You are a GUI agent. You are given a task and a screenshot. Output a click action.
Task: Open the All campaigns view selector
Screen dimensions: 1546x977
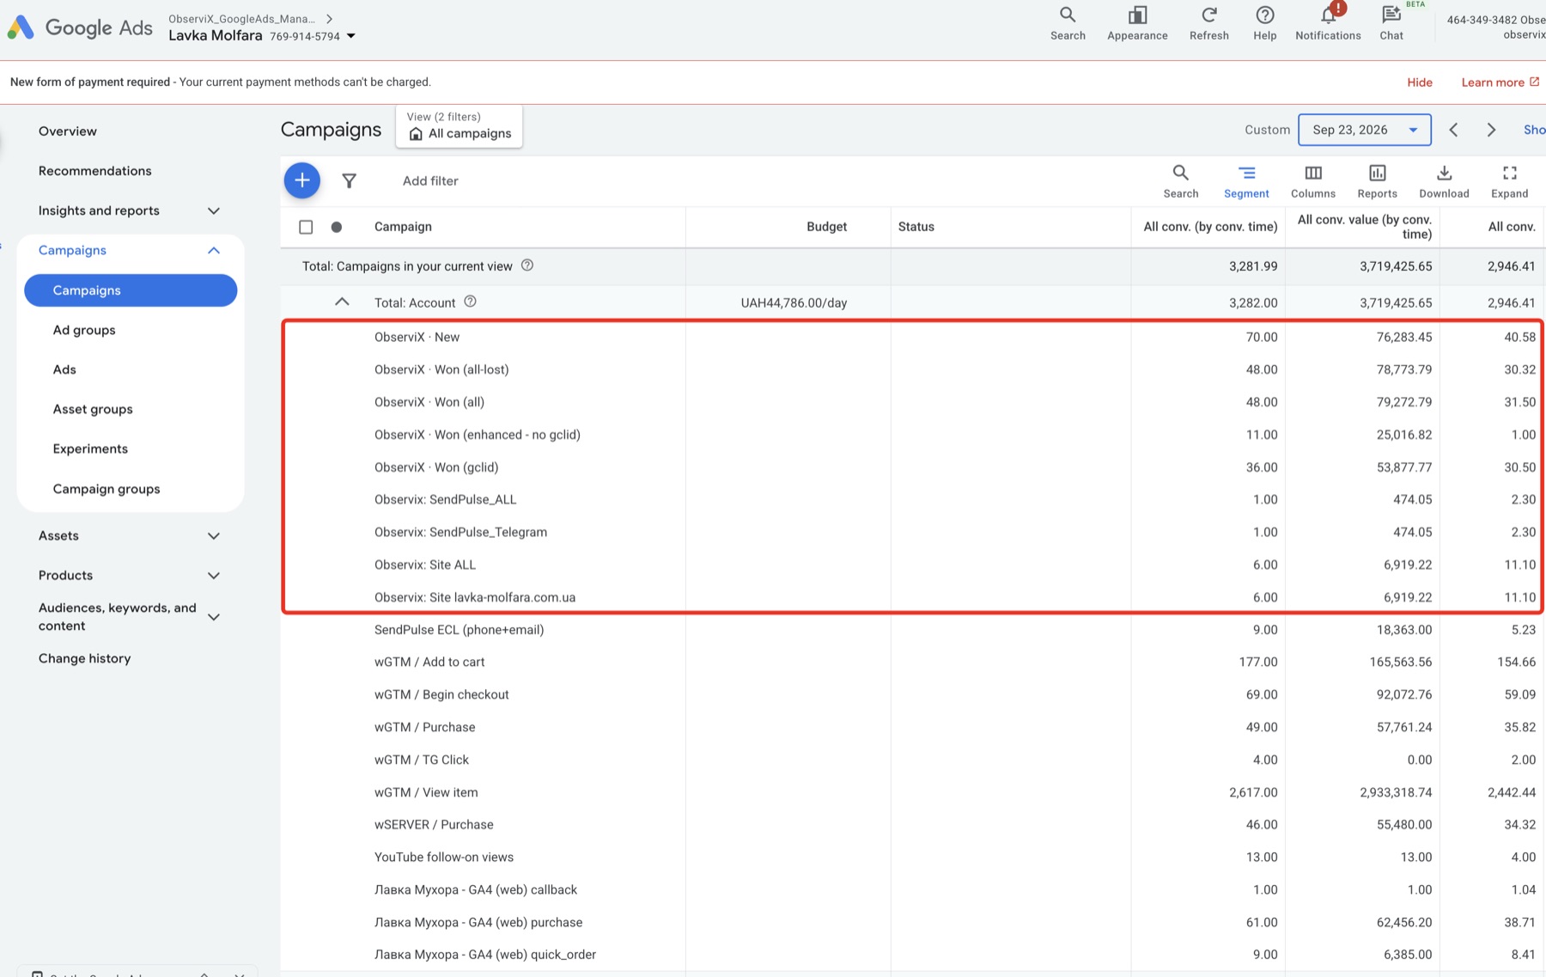tap(460, 126)
